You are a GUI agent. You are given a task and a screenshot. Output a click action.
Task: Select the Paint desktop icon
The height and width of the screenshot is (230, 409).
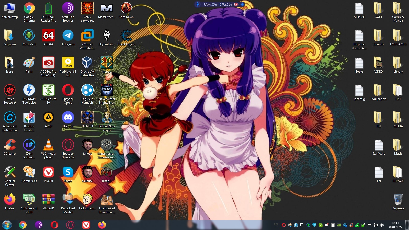pos(29,65)
